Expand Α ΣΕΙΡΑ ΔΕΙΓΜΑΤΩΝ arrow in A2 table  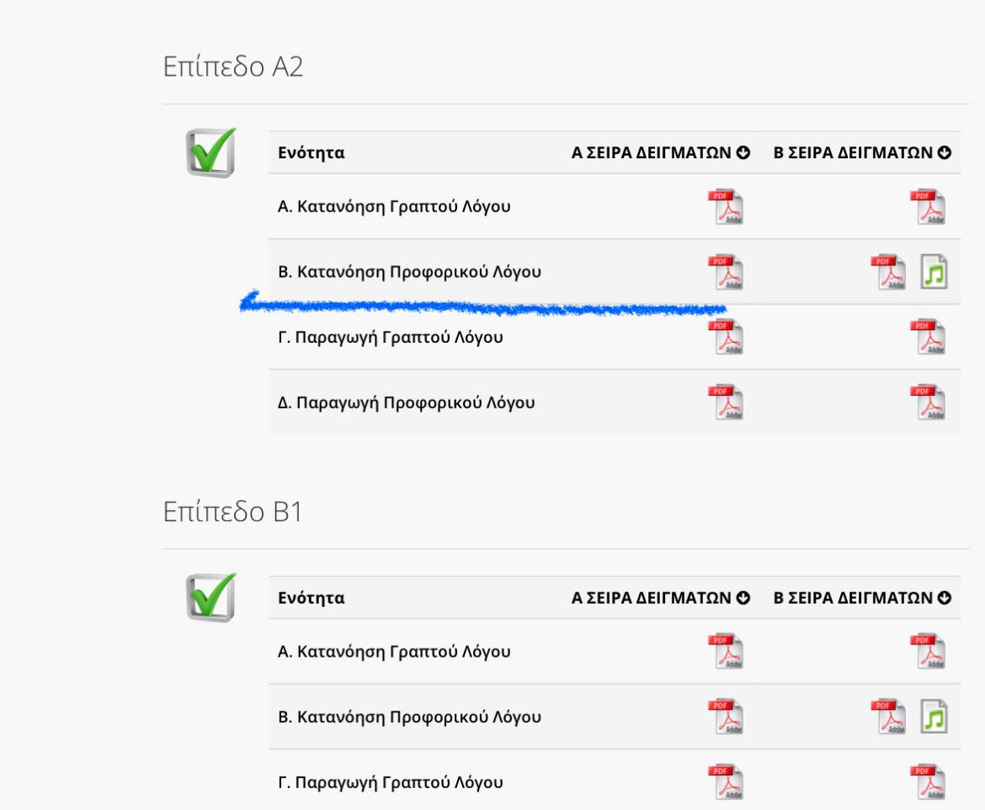tap(743, 153)
